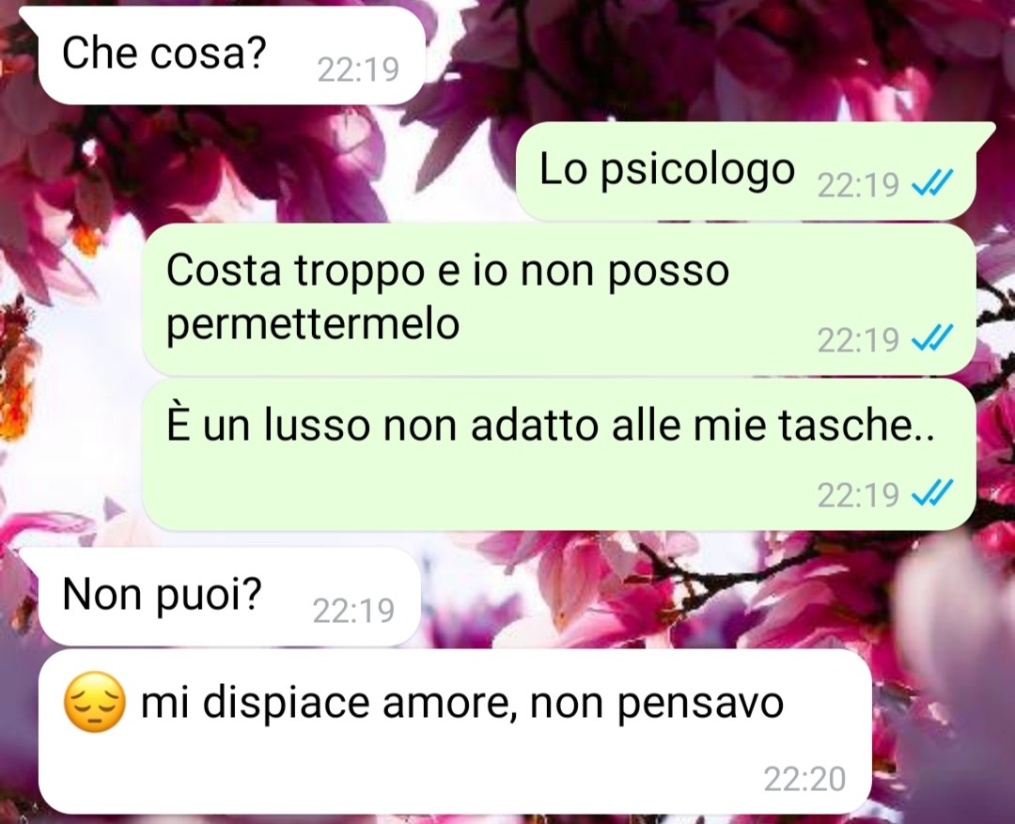The image size is (1015, 824).
Task: Tap the 'Che cosa?' message bubble
Action: [224, 55]
